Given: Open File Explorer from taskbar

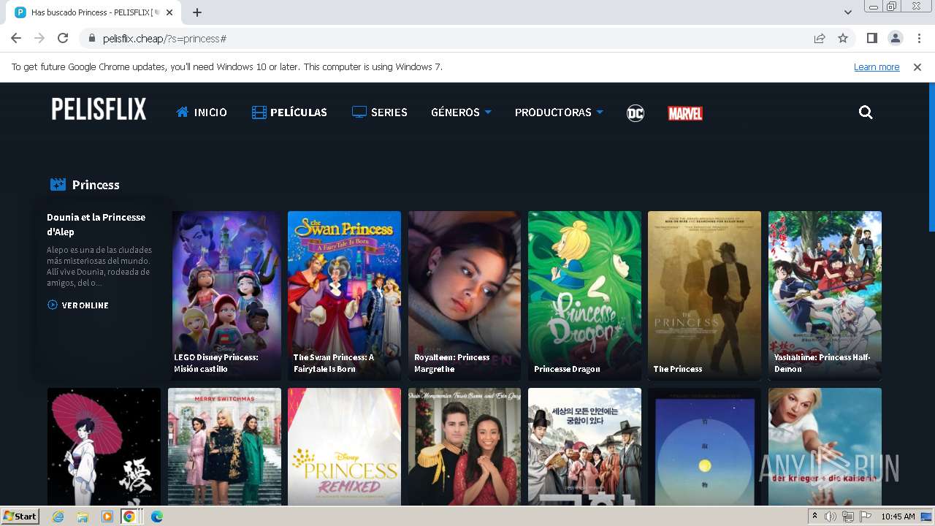Looking at the screenshot, I should click(x=83, y=517).
